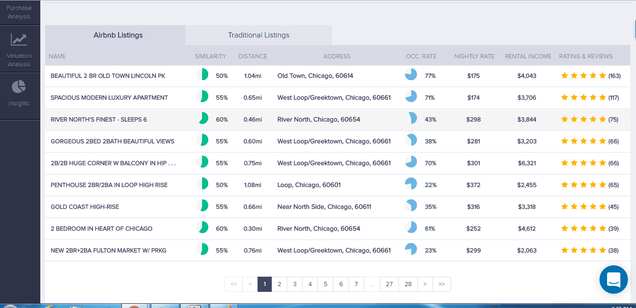Click star rating of Penthouse 2BR/2BA listing
636x308 pixels.
pos(583,185)
